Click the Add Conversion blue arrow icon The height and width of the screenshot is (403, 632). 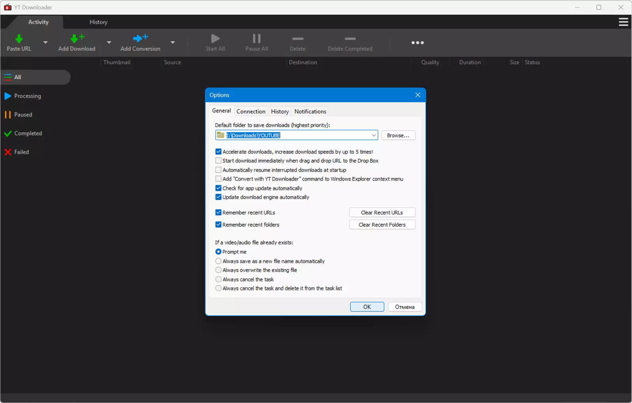tap(140, 38)
